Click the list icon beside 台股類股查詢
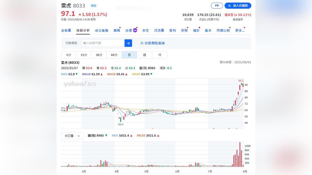The width and height of the screenshot is (312, 175). 142,43
